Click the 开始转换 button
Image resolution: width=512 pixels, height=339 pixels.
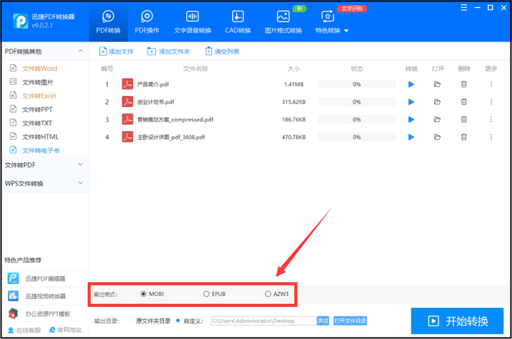tap(457, 321)
